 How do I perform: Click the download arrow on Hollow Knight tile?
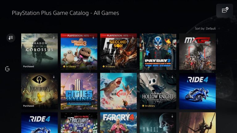(x=172, y=77)
